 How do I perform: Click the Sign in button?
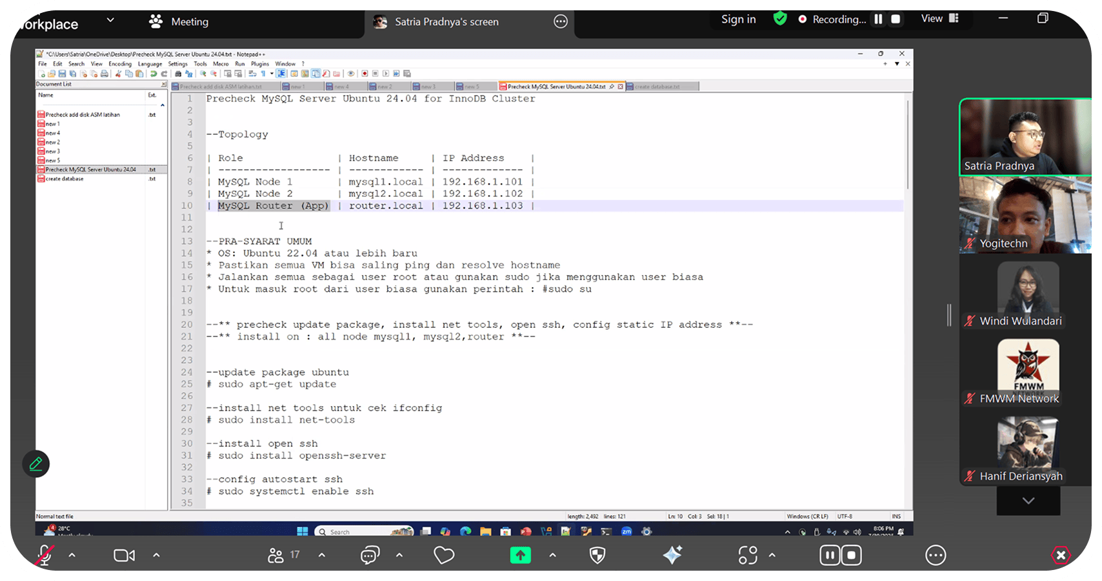click(x=738, y=19)
